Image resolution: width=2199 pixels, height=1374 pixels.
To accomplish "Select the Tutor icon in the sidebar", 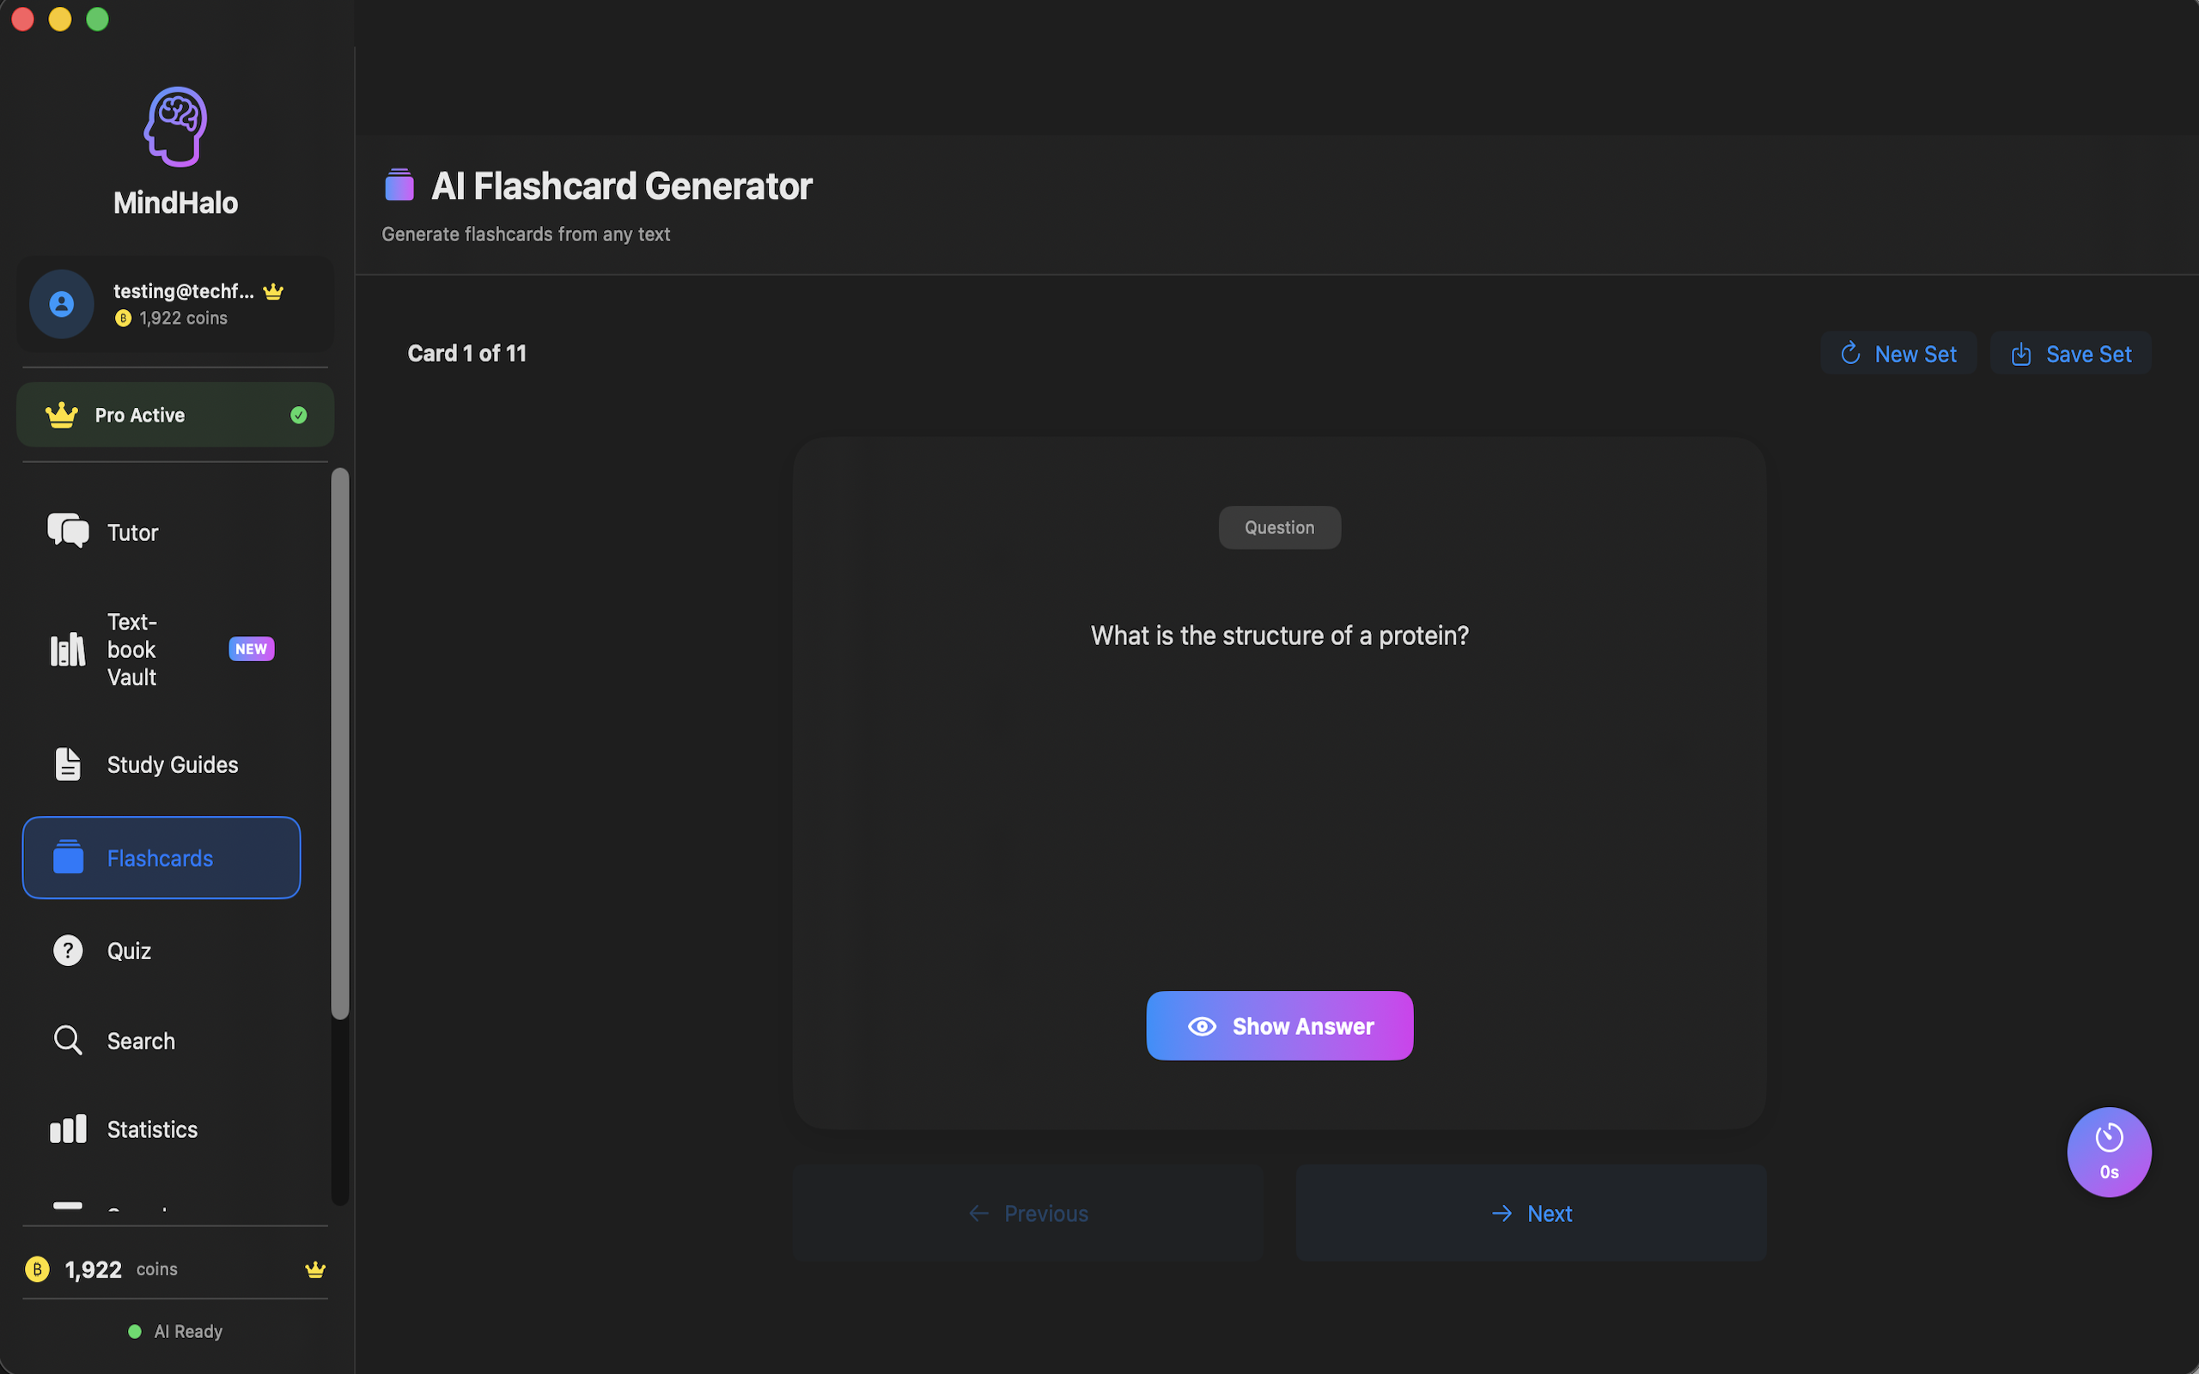I will point(67,531).
